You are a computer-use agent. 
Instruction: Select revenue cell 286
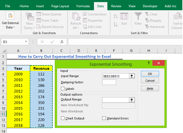click(41, 86)
